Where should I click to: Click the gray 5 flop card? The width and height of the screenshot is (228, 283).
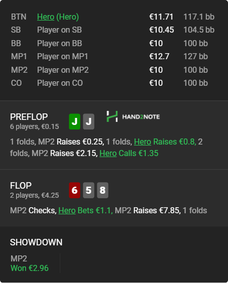[89, 190]
